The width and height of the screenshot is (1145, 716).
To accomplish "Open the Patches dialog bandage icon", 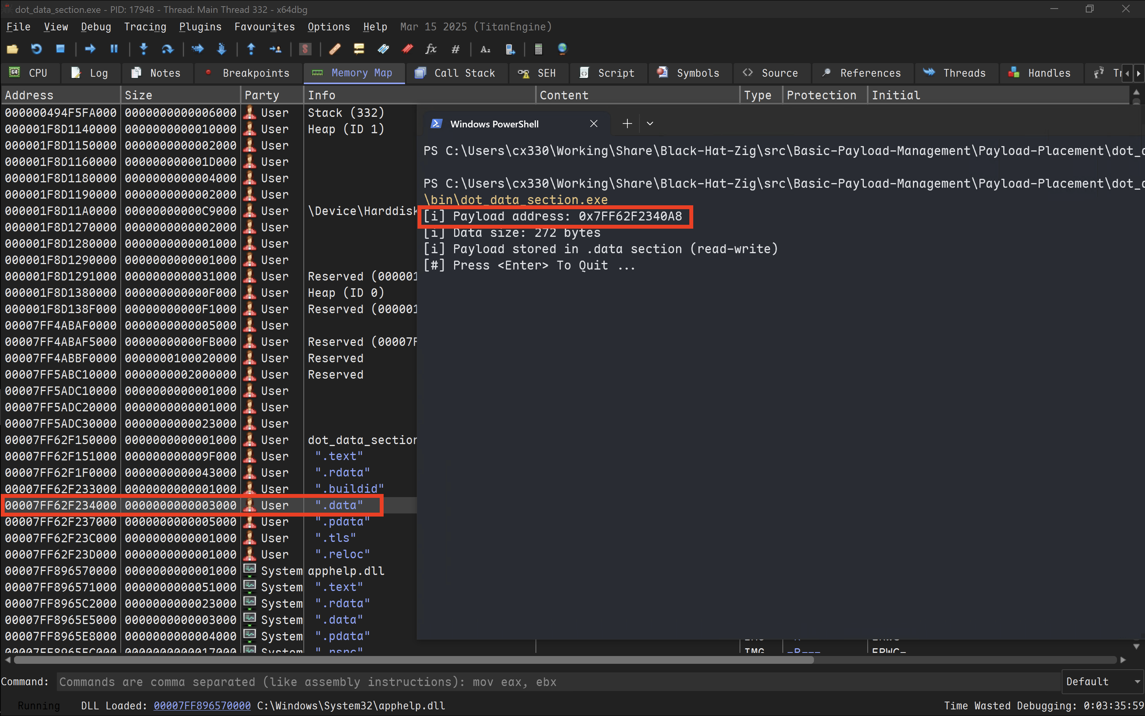I will coord(335,49).
